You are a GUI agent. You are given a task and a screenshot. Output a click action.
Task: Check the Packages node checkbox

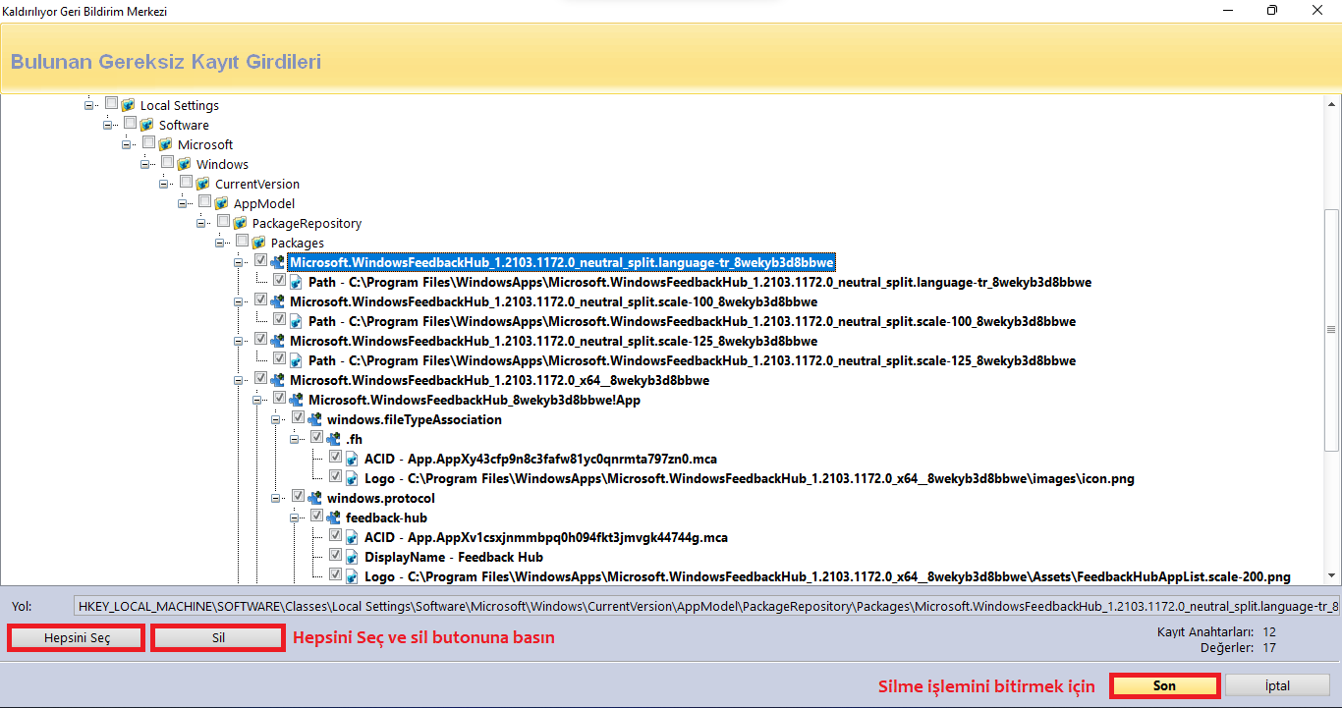pos(242,242)
